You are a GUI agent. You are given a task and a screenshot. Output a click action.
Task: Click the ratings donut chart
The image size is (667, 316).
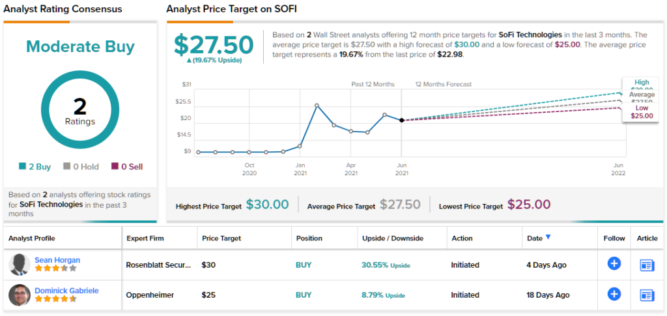tap(80, 109)
